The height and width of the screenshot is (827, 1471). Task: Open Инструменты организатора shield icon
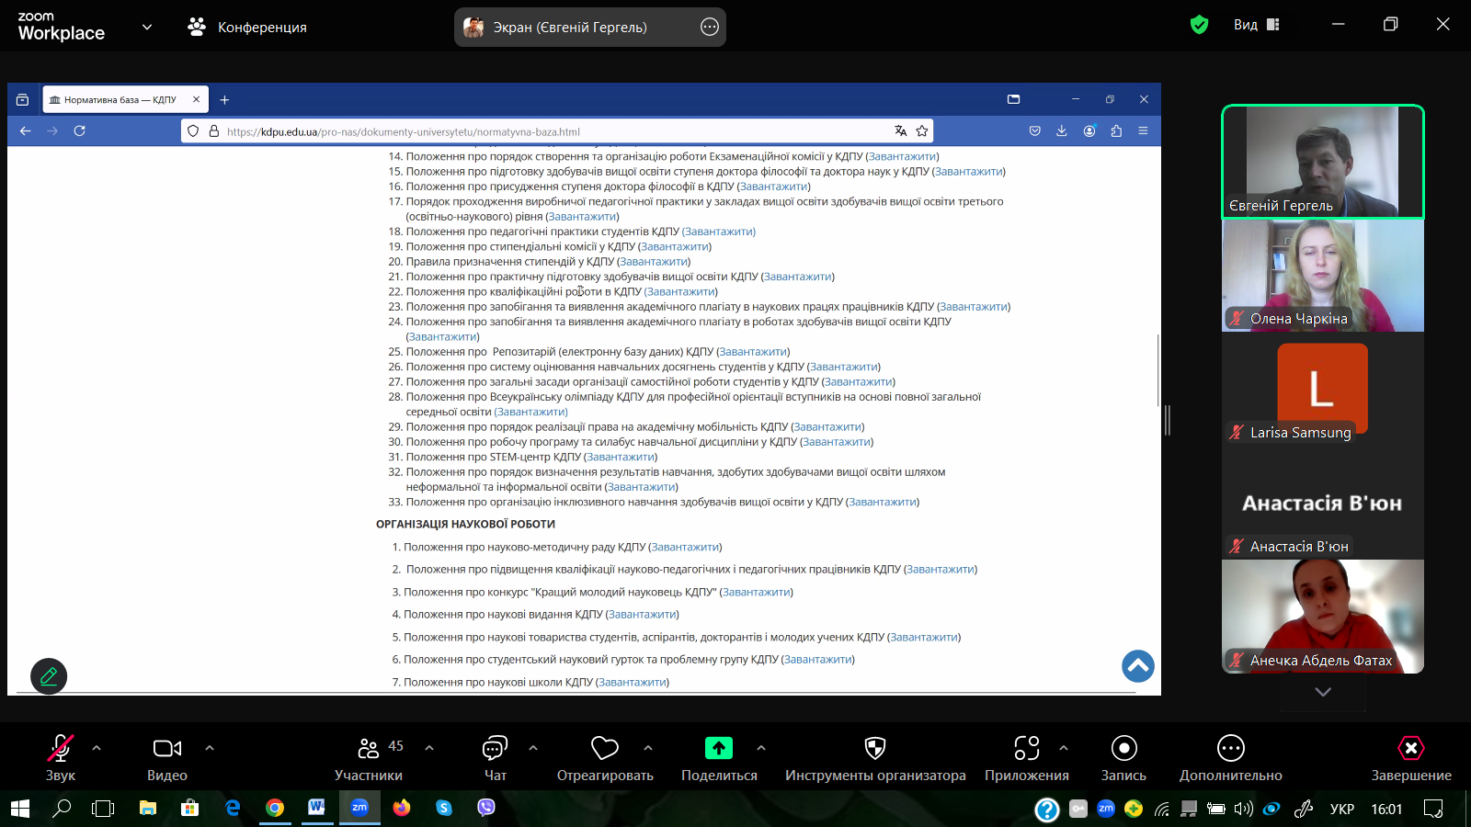point(875,748)
